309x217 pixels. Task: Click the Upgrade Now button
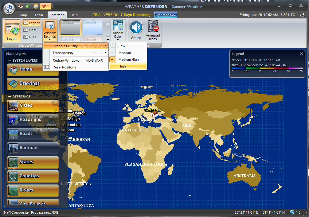click(x=166, y=15)
